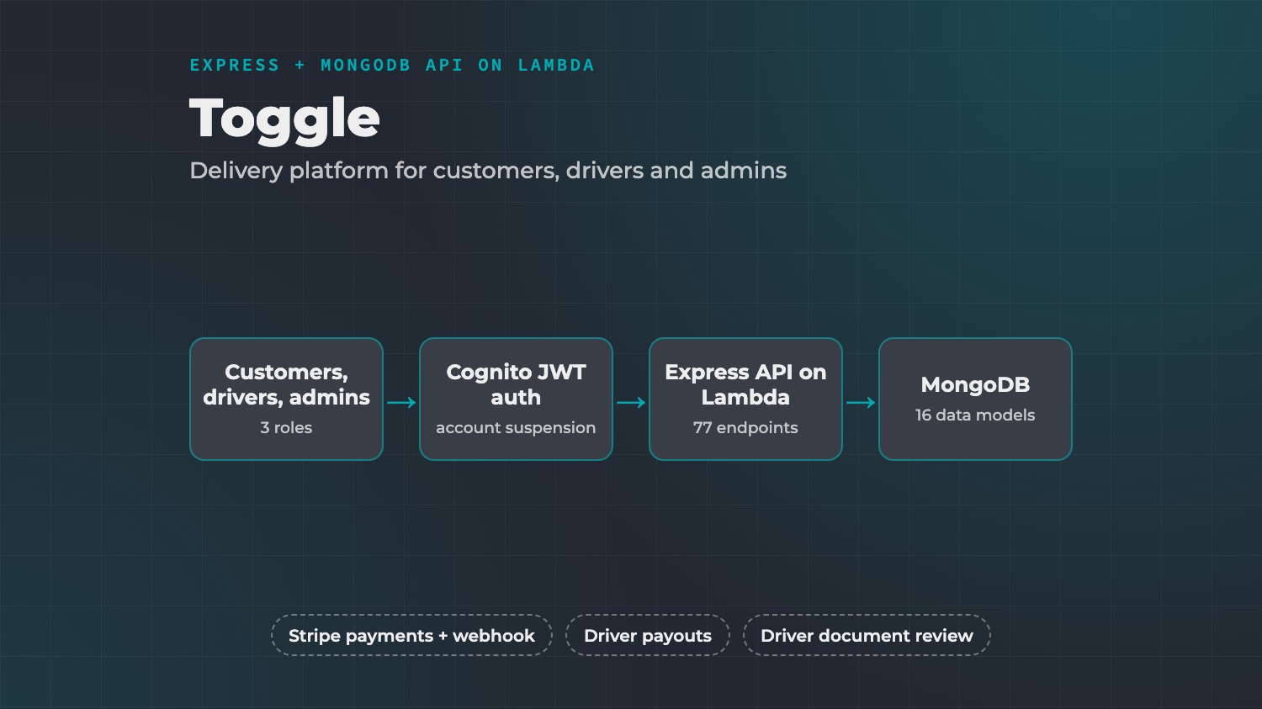This screenshot has height=709, width=1262.
Task: Click the "77 endpoints" caption
Action: point(745,428)
